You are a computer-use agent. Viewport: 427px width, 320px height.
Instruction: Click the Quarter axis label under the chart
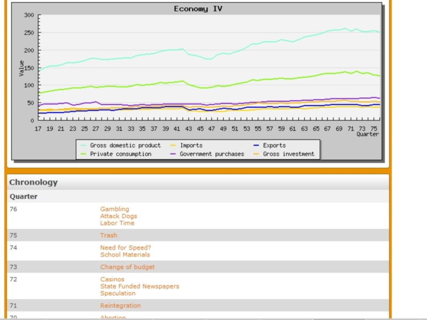tap(368, 134)
